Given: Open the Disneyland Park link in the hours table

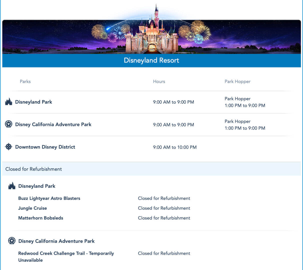Looking at the screenshot, I should pyautogui.click(x=34, y=102).
